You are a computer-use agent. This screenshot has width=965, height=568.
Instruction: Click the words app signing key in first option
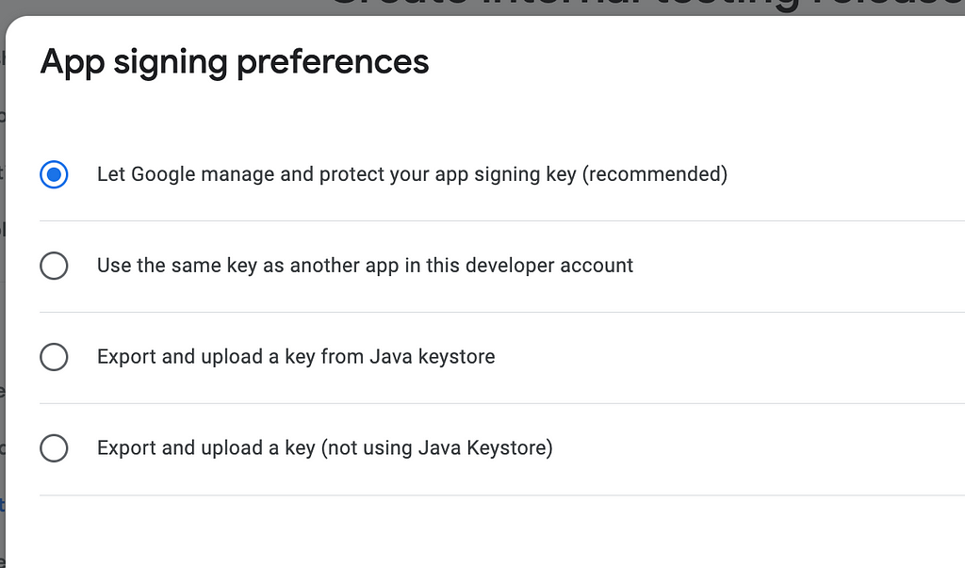505,174
